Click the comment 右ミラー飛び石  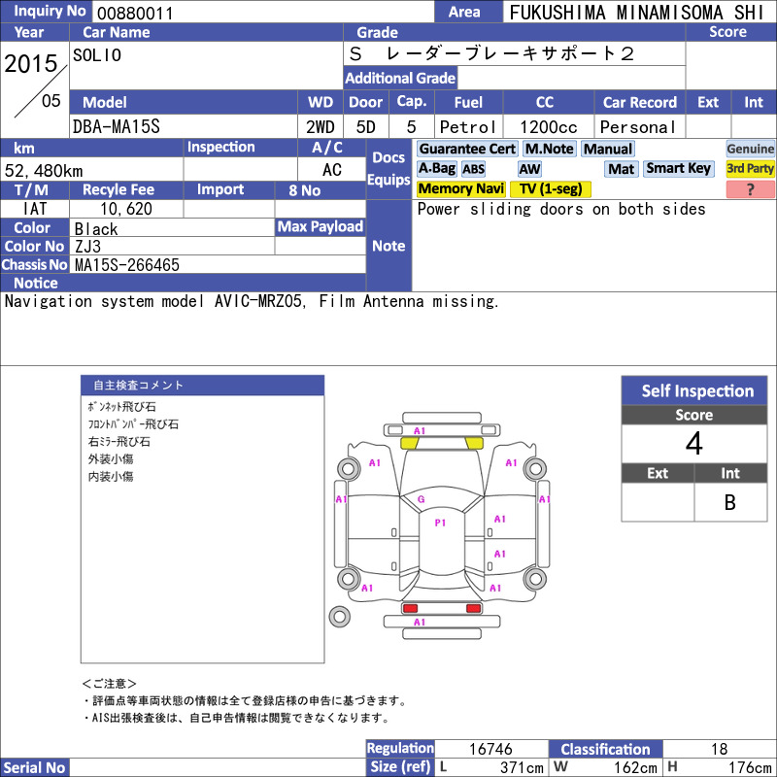[118, 442]
